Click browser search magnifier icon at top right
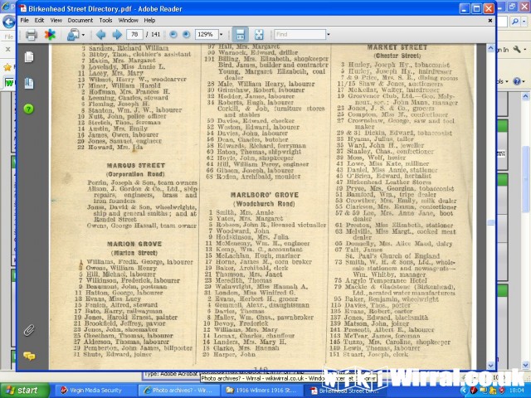Viewport: 531px width, 398px height. click(514, 22)
